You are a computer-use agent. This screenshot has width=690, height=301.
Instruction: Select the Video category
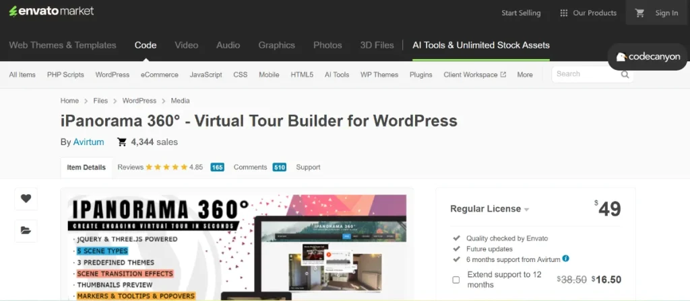[x=187, y=45]
